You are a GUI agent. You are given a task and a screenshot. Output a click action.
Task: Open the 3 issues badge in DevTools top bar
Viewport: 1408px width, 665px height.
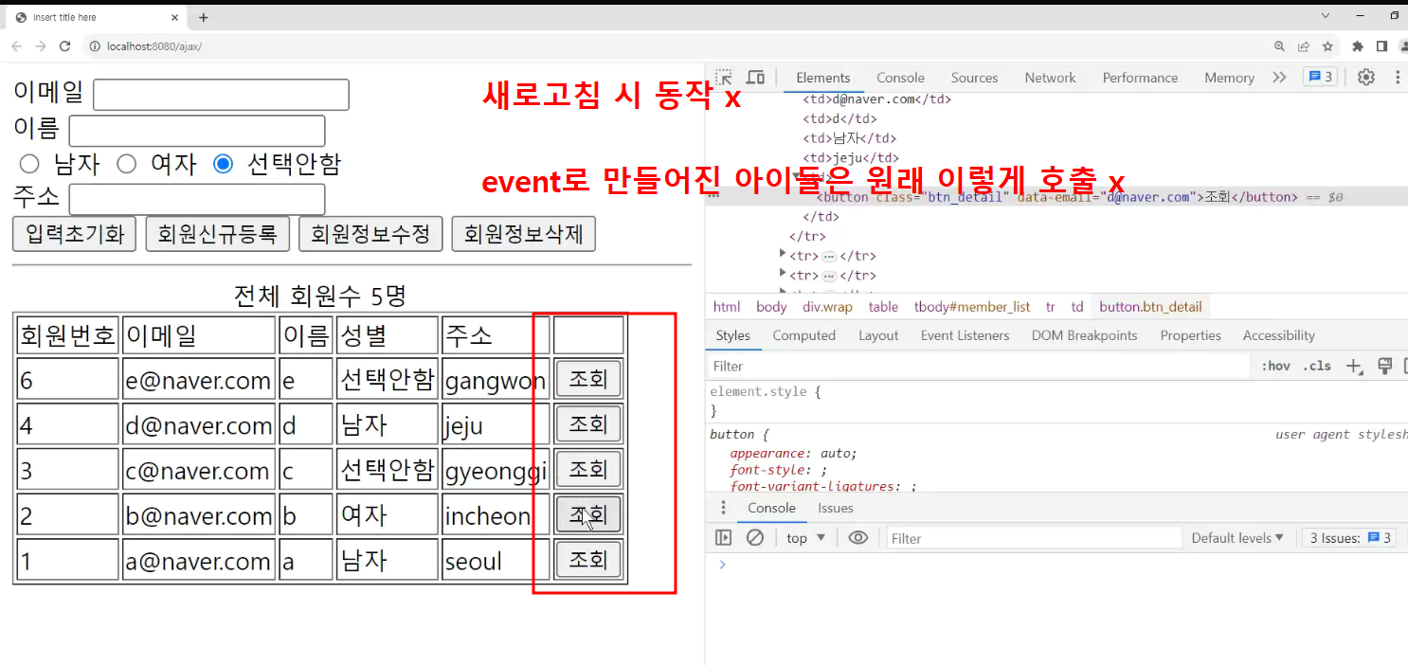tap(1321, 78)
